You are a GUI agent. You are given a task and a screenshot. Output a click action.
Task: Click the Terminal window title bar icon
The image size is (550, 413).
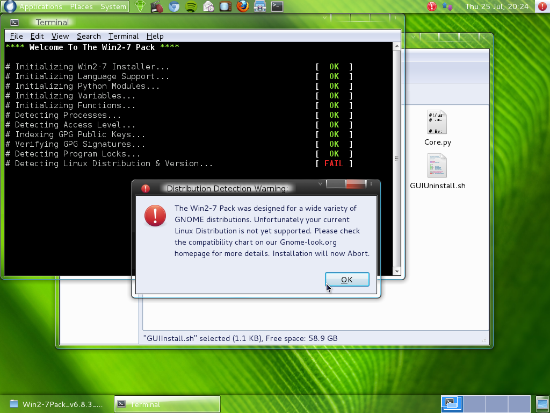[15, 23]
